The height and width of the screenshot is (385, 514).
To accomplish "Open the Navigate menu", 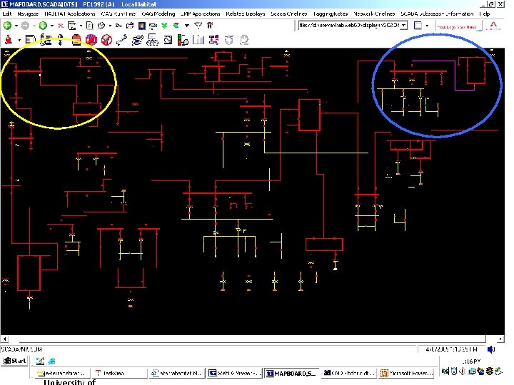I will 28,14.
